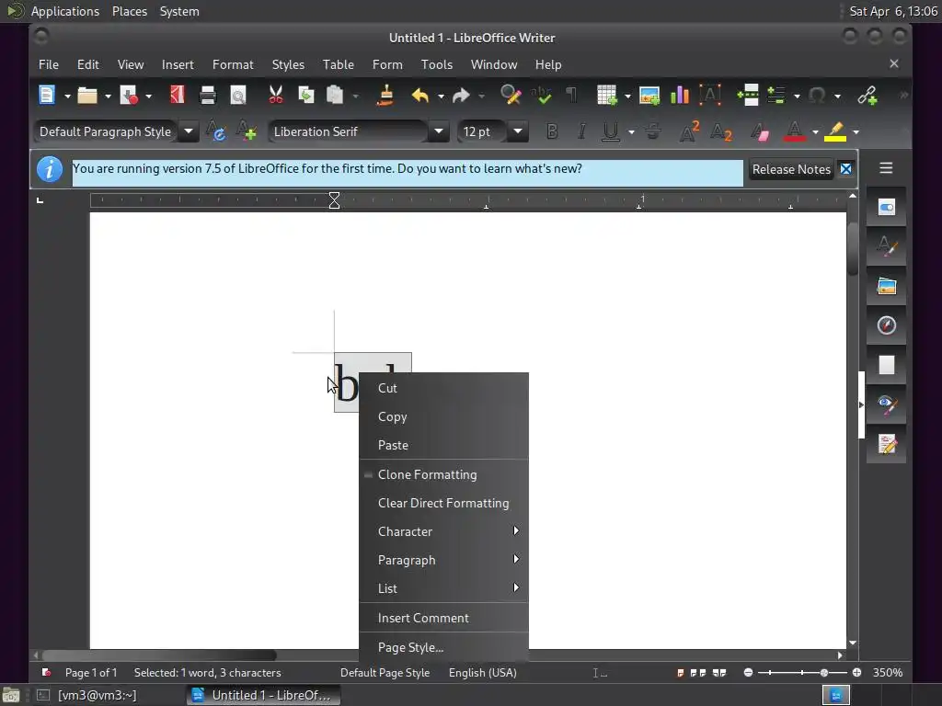The height and width of the screenshot is (706, 942).
Task: Toggle Underline formatting
Action: (x=611, y=131)
